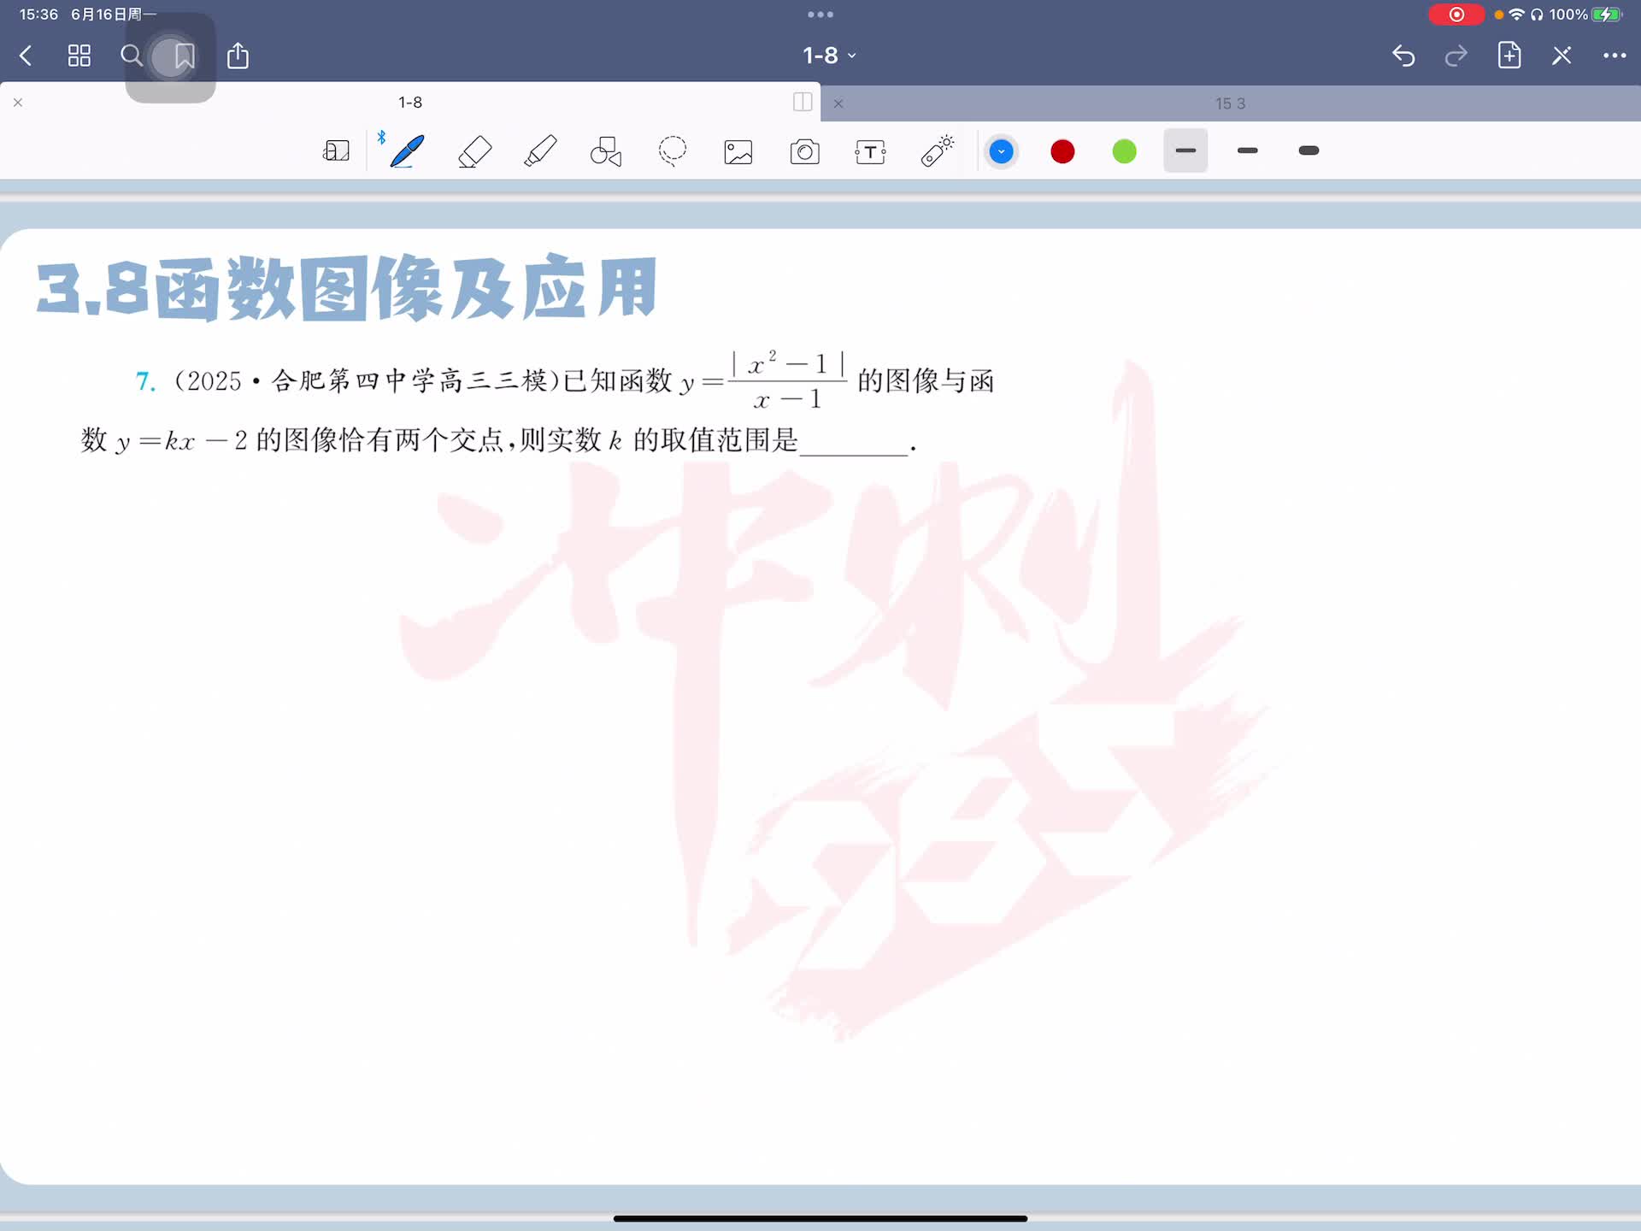The height and width of the screenshot is (1231, 1641).
Task: Select the Lasso selection tool
Action: click(673, 151)
